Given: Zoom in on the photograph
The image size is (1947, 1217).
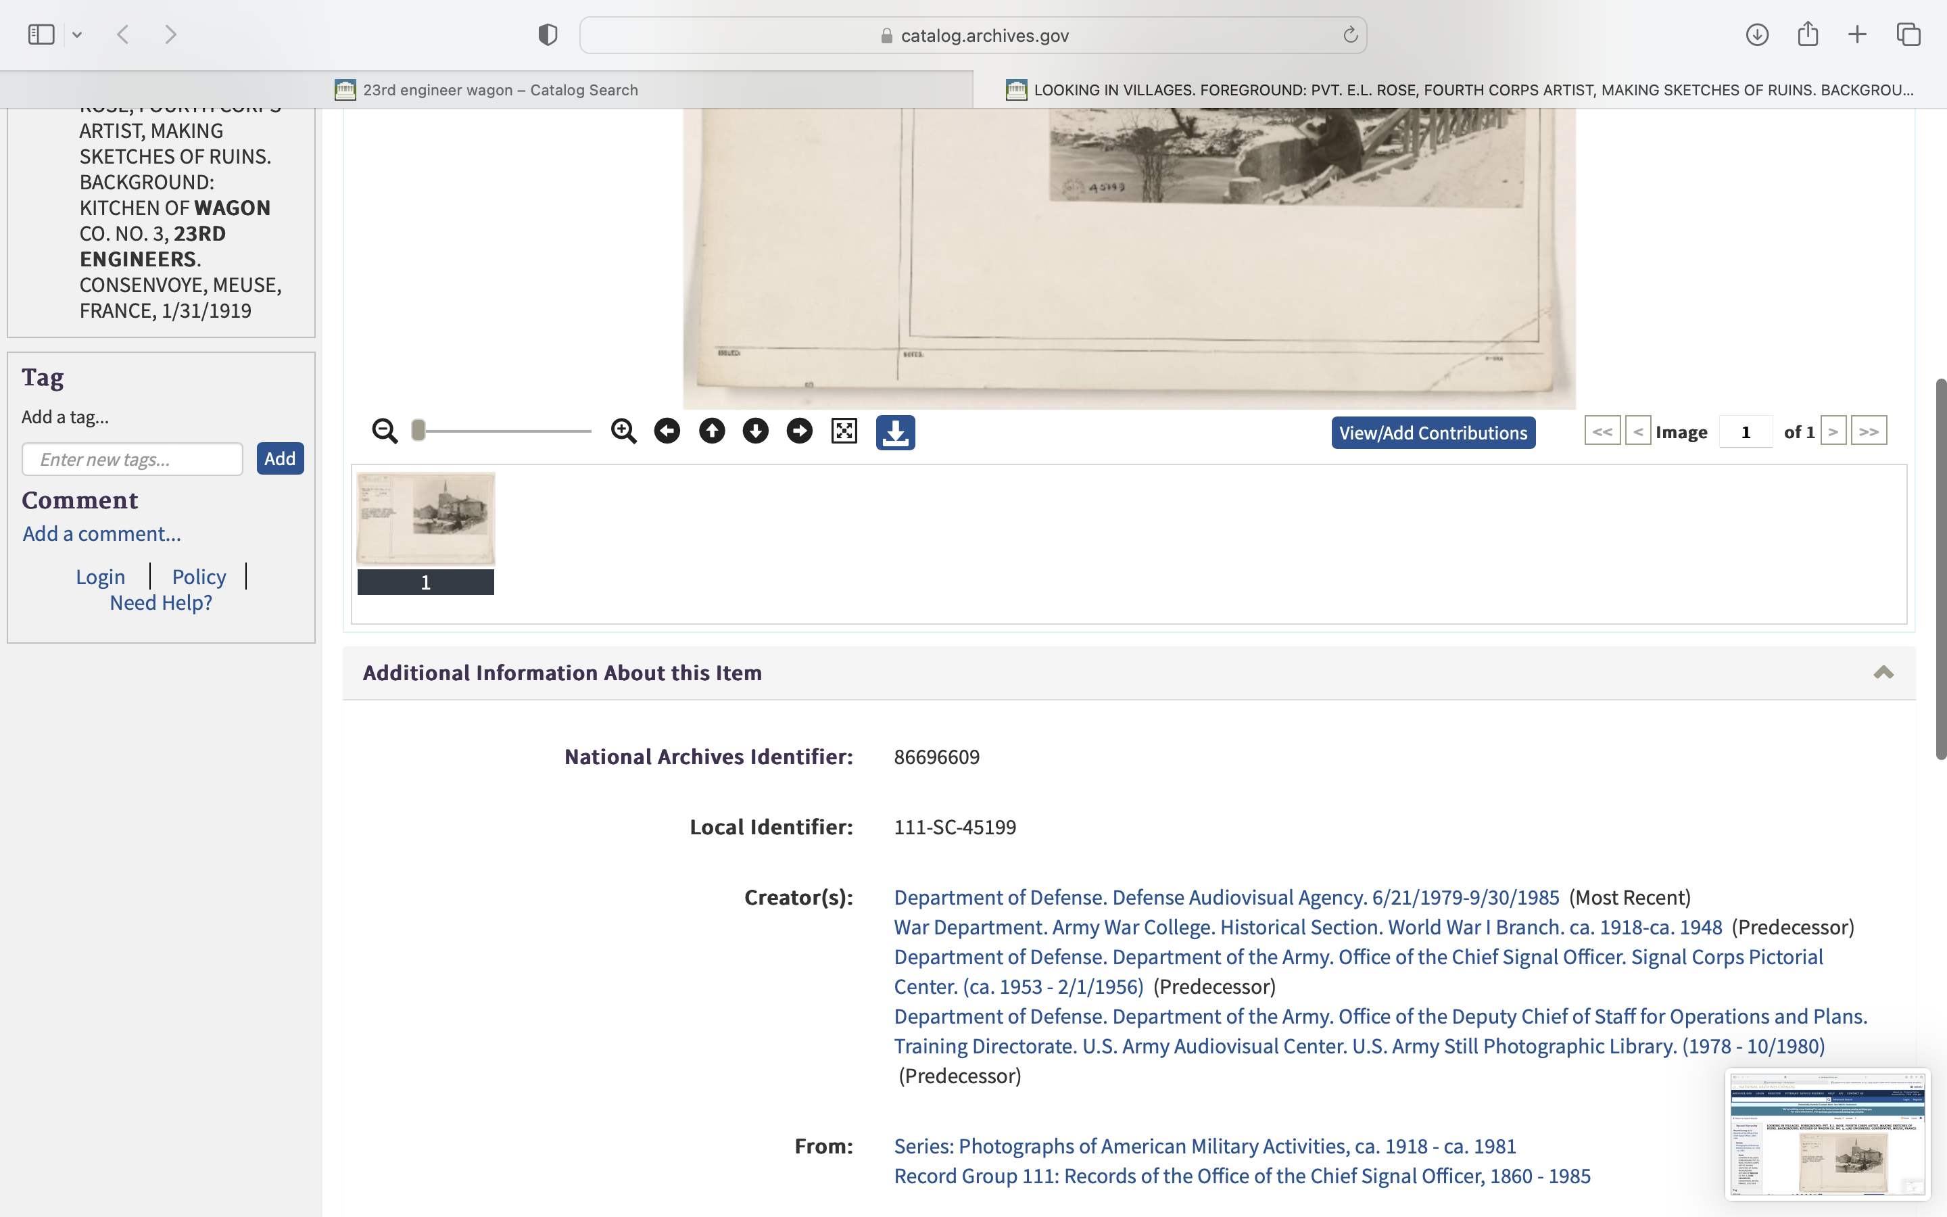Looking at the screenshot, I should click(623, 431).
